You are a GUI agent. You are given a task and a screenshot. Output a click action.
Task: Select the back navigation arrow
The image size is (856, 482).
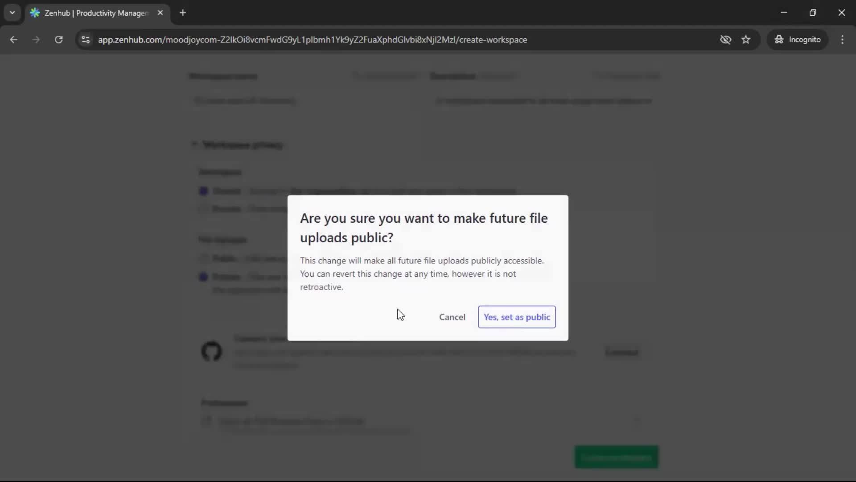(x=14, y=39)
